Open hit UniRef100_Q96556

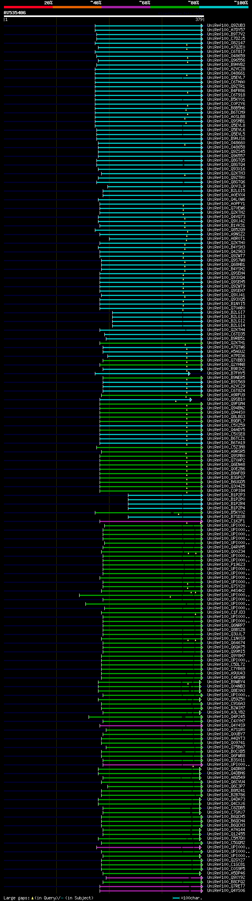click(x=226, y=60)
